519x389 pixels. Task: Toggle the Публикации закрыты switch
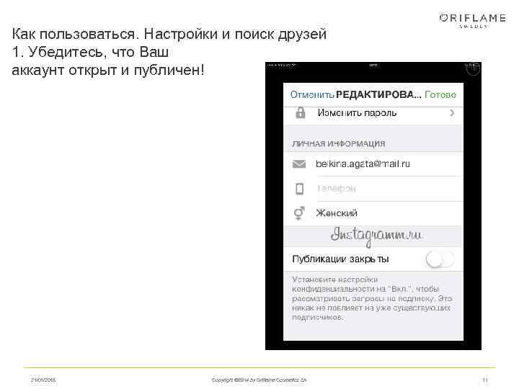pos(440,259)
